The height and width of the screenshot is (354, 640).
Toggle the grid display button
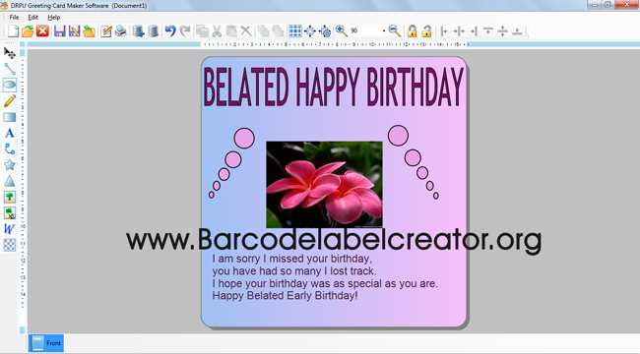pyautogui.click(x=295, y=31)
